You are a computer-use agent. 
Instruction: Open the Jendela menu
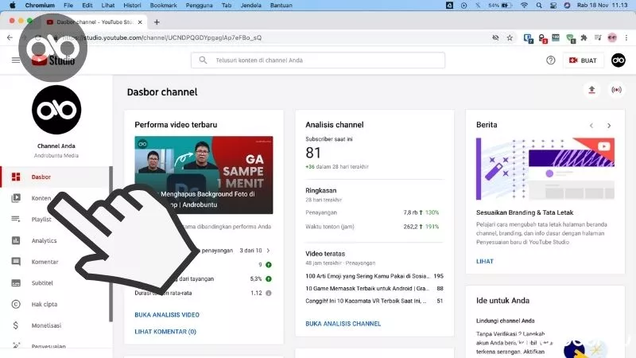(x=250, y=6)
